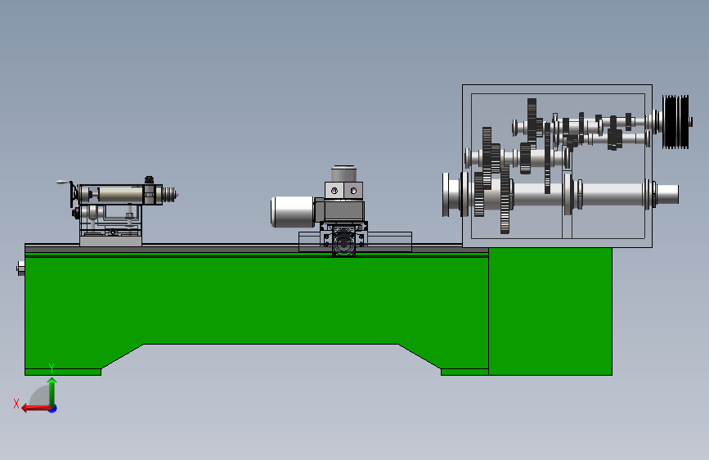709x460 pixels.
Task: Select the main spindle shaft in headstock
Action: pos(610,195)
